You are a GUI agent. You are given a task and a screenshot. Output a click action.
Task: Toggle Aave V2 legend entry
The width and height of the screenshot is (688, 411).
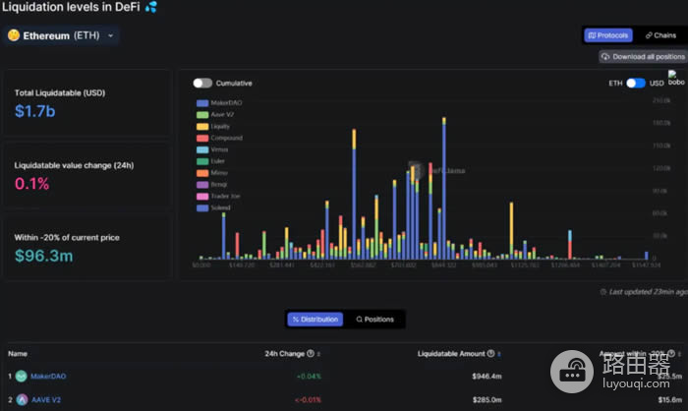click(x=215, y=115)
